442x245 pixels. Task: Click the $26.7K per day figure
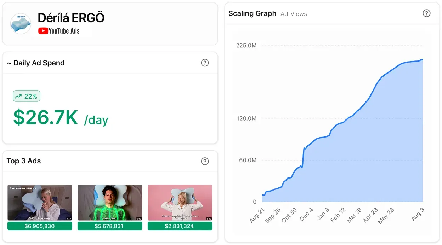pyautogui.click(x=61, y=118)
